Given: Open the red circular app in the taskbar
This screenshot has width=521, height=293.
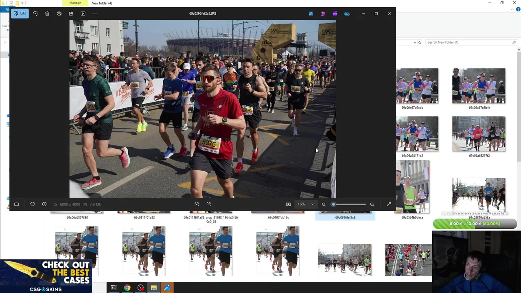Looking at the screenshot, I should point(140,288).
